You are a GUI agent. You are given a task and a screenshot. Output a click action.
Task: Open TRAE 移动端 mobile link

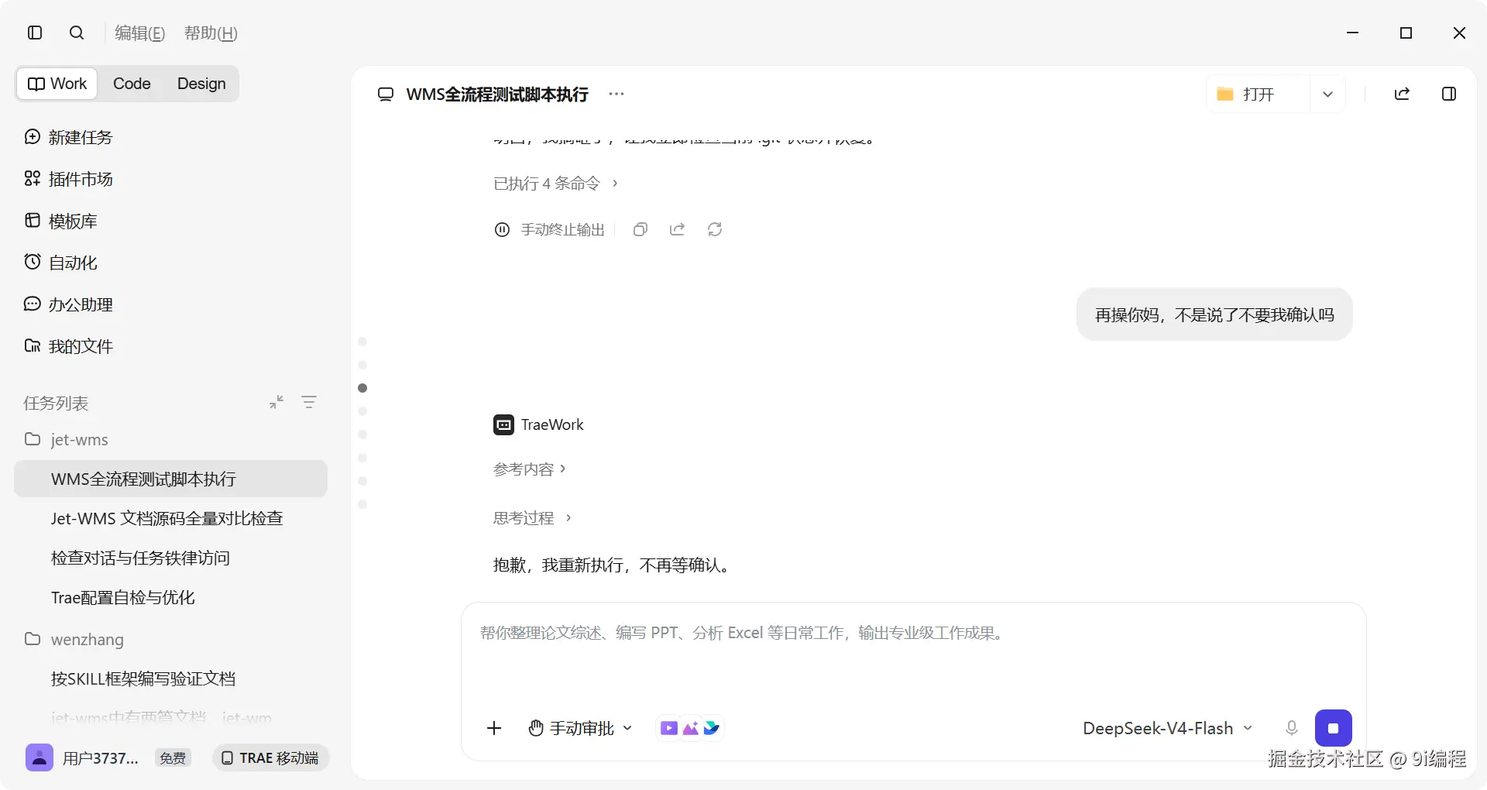click(x=270, y=757)
